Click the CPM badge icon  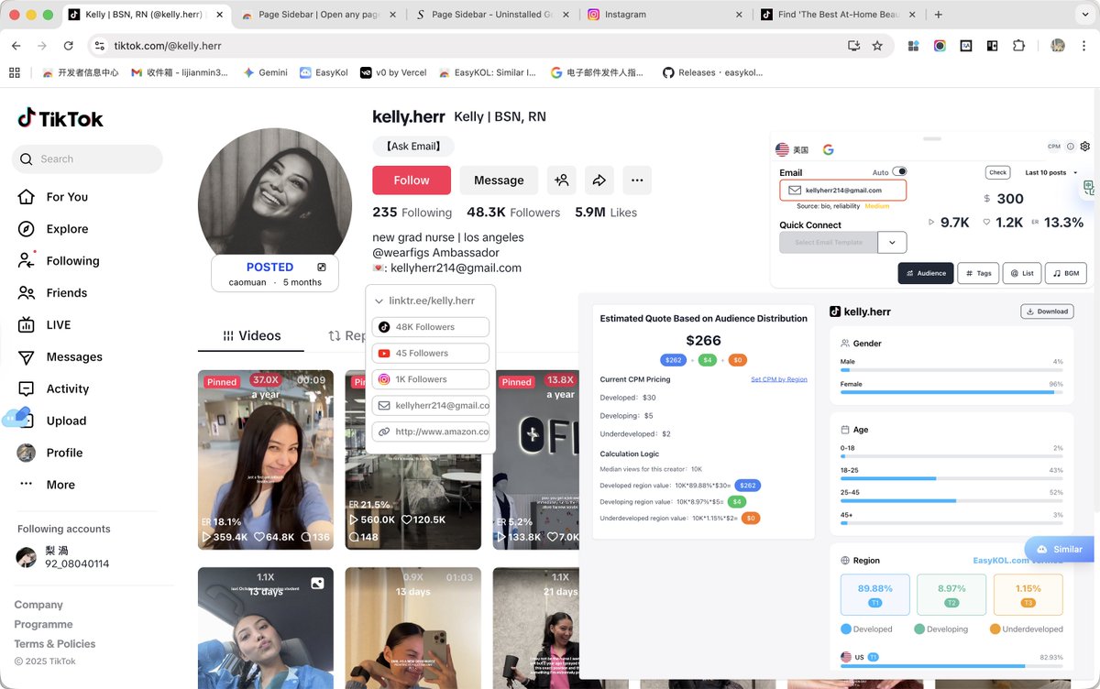(x=1053, y=147)
